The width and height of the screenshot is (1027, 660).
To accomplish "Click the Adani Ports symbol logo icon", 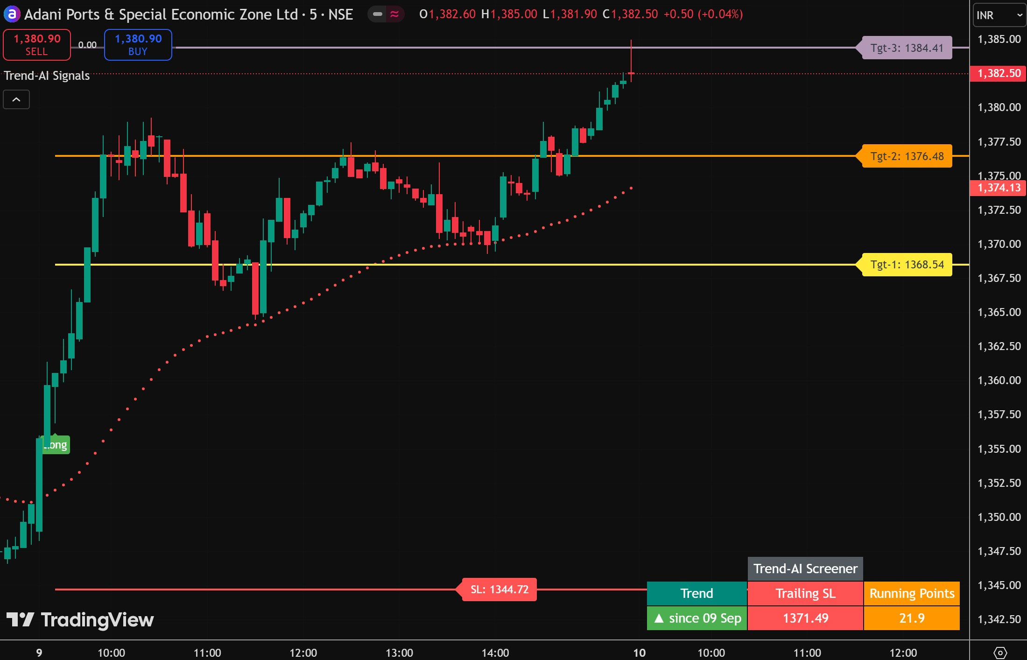I will (11, 14).
